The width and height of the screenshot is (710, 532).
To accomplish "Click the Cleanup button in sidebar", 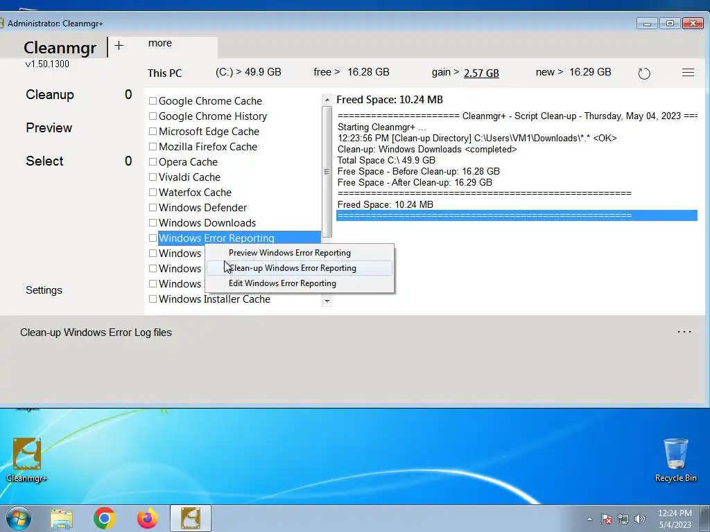I will coord(50,94).
